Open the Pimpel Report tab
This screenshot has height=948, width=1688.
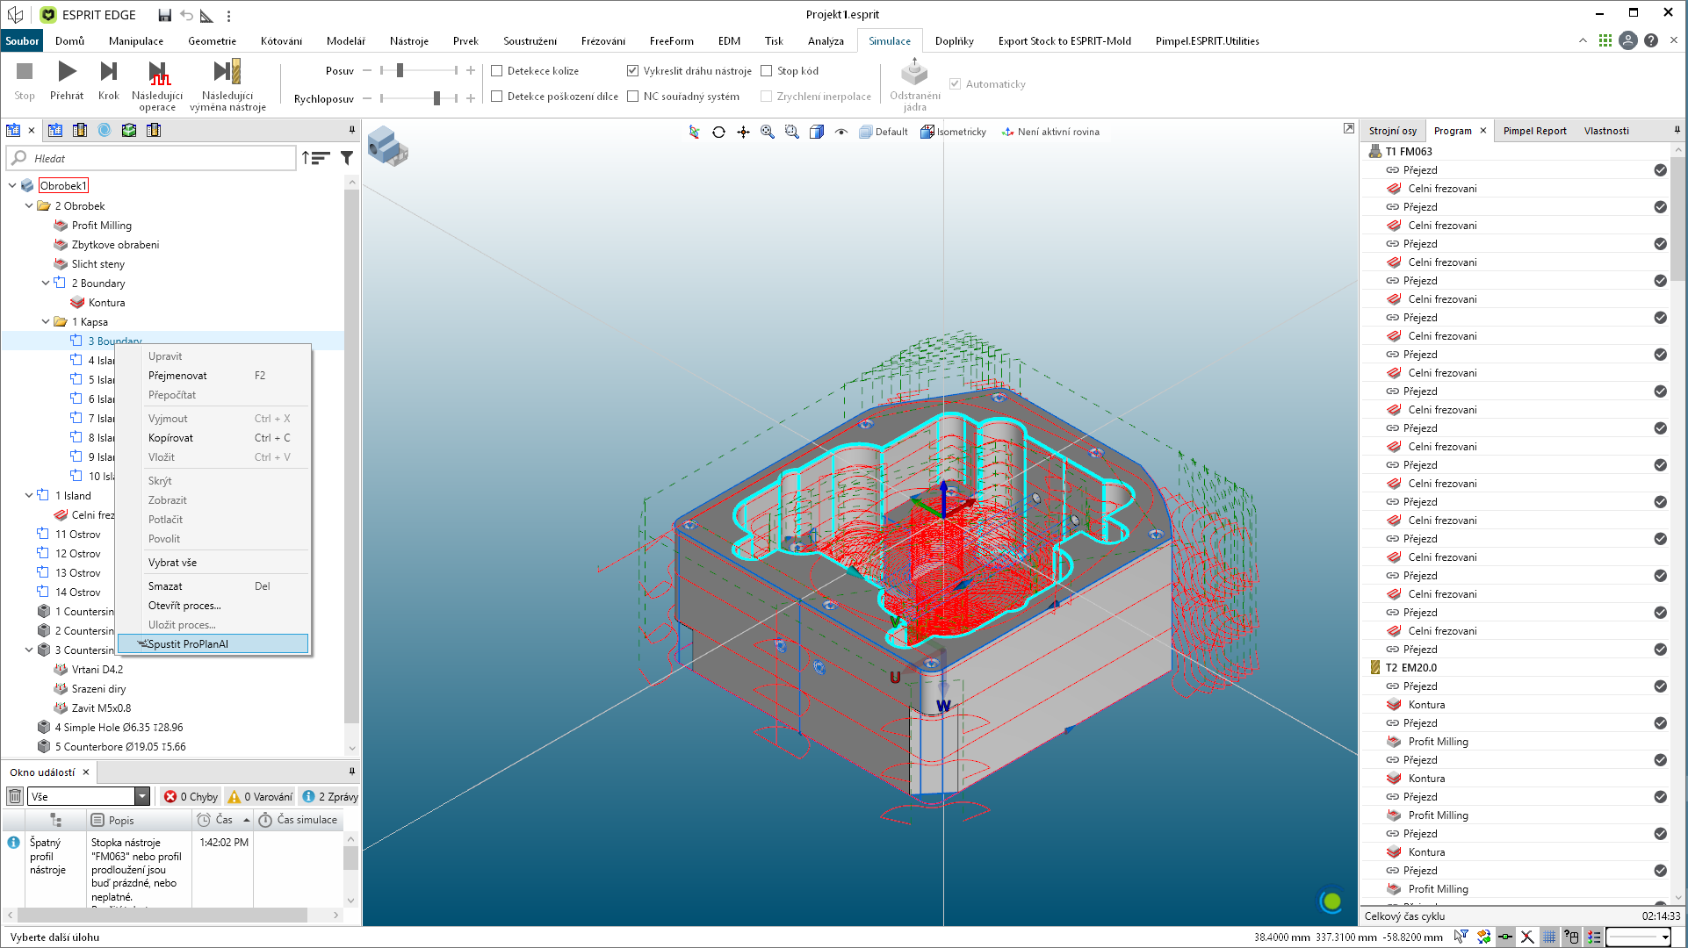[1534, 131]
